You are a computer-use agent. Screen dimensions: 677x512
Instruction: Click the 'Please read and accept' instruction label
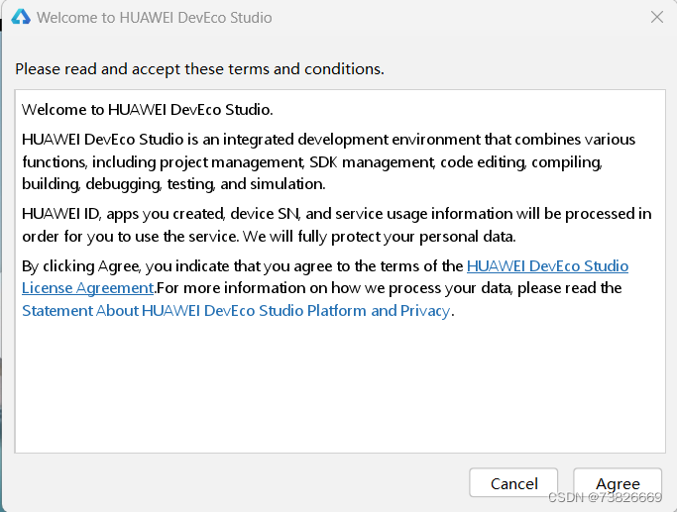[199, 69]
